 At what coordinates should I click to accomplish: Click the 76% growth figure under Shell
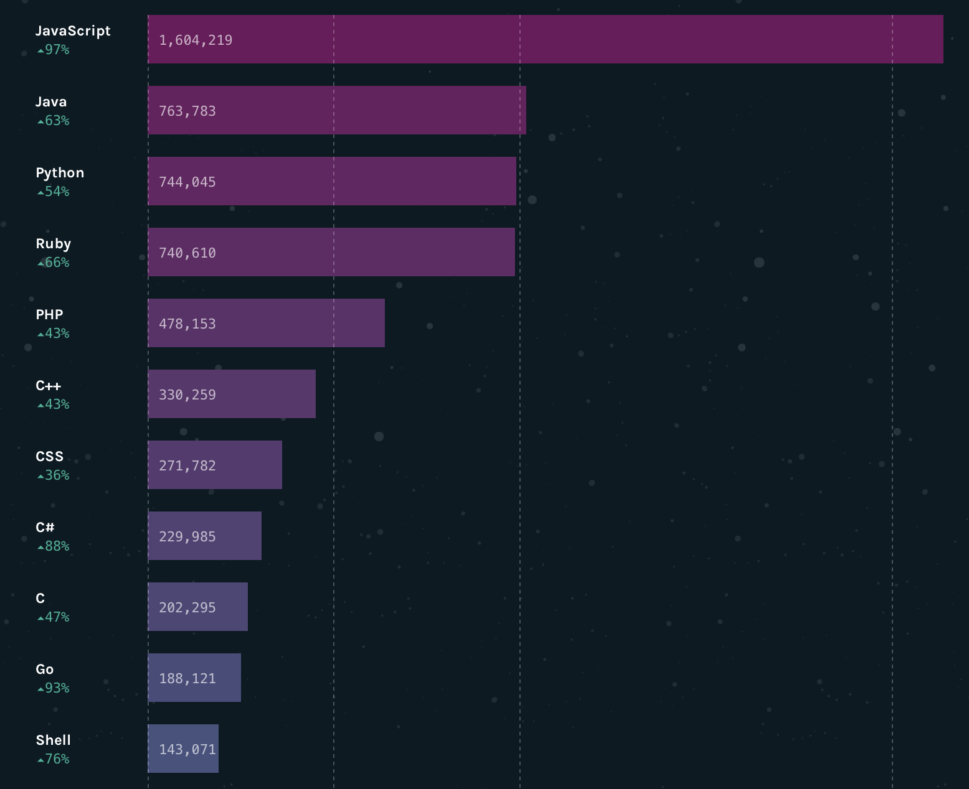click(54, 759)
